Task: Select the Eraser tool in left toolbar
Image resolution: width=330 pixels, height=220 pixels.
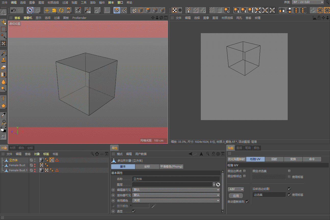Action: (3, 67)
